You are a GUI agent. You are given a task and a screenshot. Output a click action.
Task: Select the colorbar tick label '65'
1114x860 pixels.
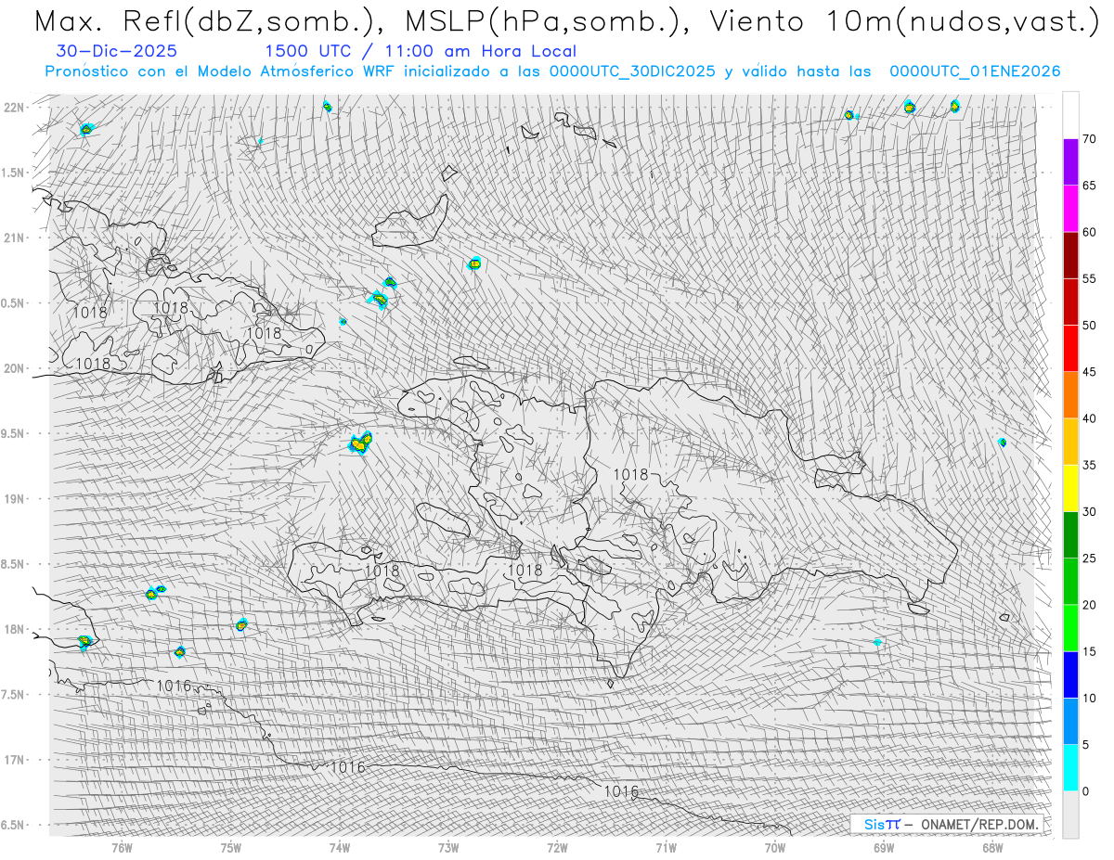pos(1089,186)
